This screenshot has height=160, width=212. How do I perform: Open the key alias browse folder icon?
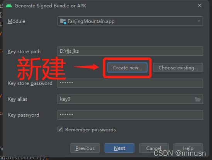(x=198, y=99)
